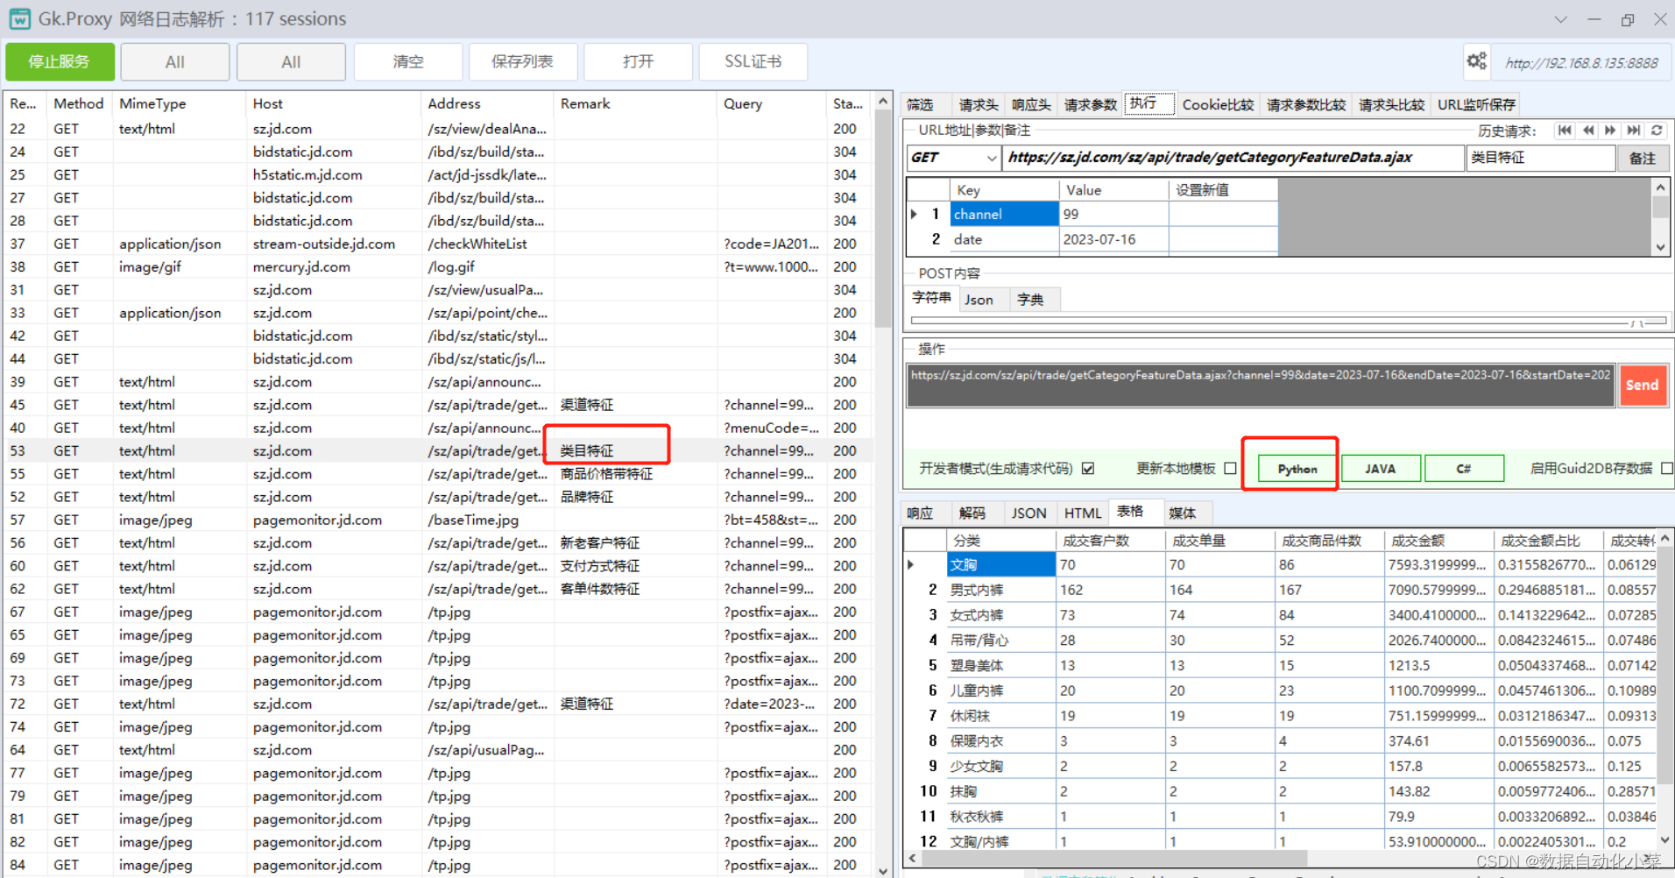The width and height of the screenshot is (1675, 878).
Task: Enable developer mode checkbox
Action: [x=1088, y=468]
